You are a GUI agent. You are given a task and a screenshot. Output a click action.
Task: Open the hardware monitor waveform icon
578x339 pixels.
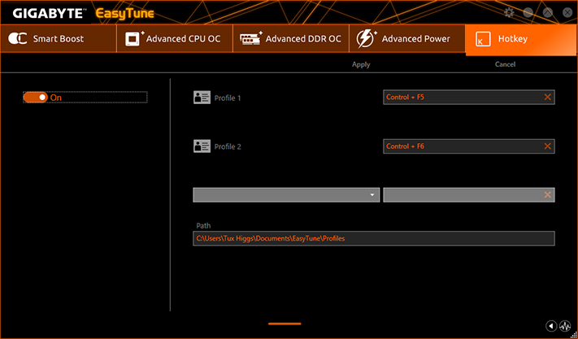565,326
